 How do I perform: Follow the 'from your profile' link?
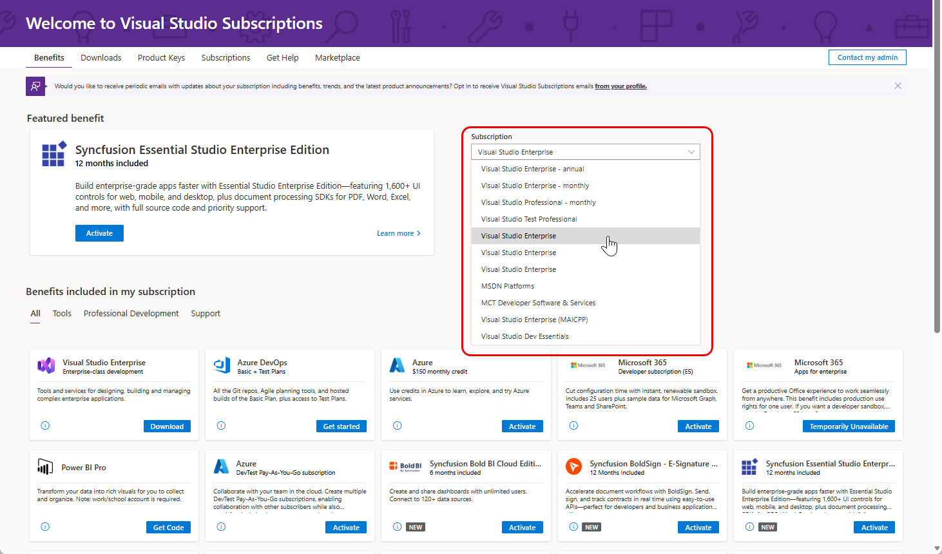coord(620,86)
